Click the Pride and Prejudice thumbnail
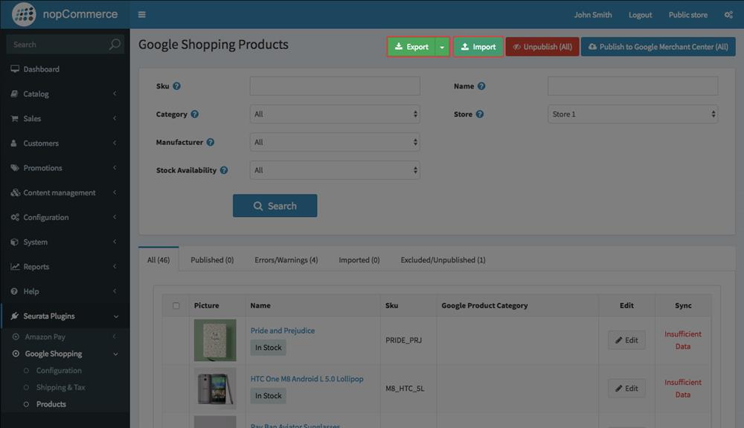 pyautogui.click(x=215, y=340)
